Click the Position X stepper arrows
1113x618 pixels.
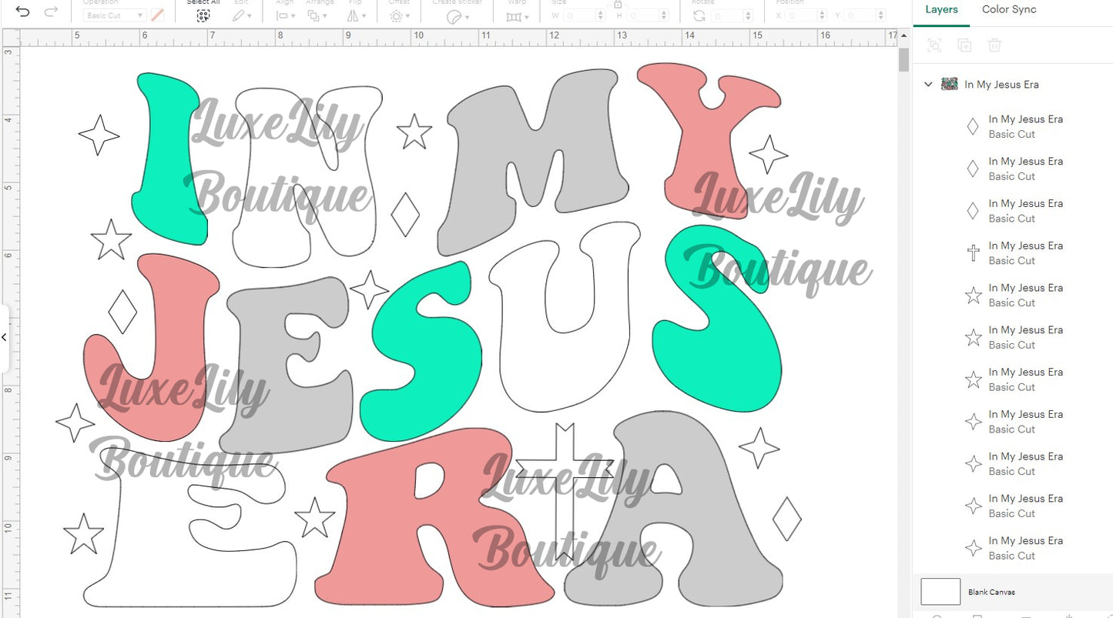[x=823, y=15]
